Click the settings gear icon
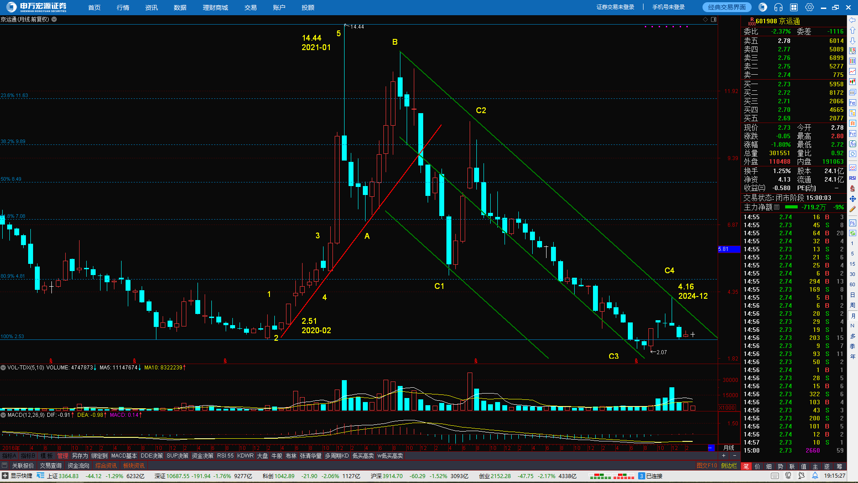Image resolution: width=858 pixels, height=483 pixels. pos(809,7)
